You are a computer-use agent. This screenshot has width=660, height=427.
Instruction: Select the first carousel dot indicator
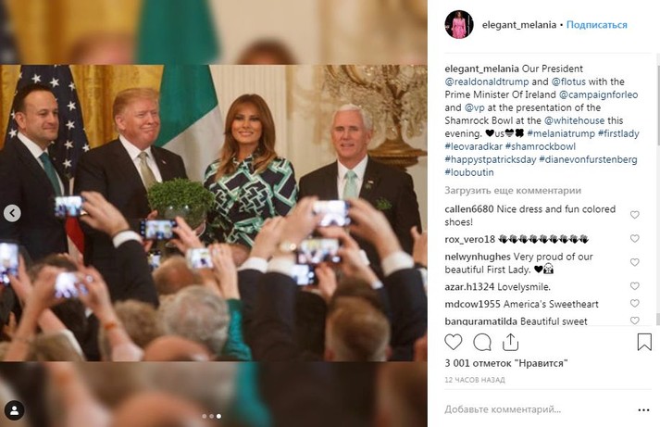[205, 416]
